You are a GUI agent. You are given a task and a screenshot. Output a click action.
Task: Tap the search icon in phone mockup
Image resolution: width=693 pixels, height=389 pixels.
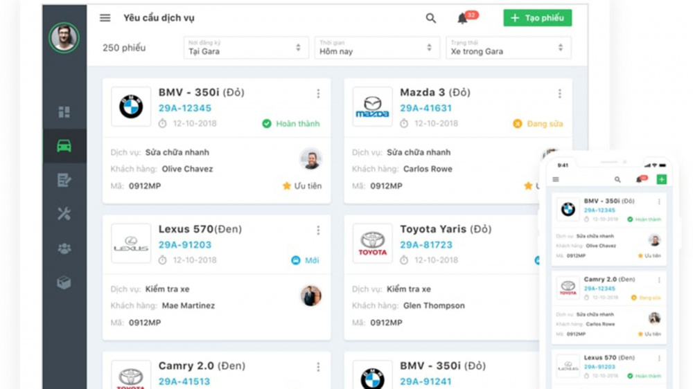click(617, 179)
